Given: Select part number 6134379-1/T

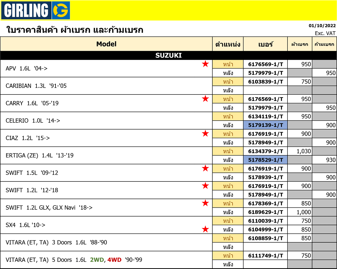Looking at the screenshot, I should [x=265, y=151].
